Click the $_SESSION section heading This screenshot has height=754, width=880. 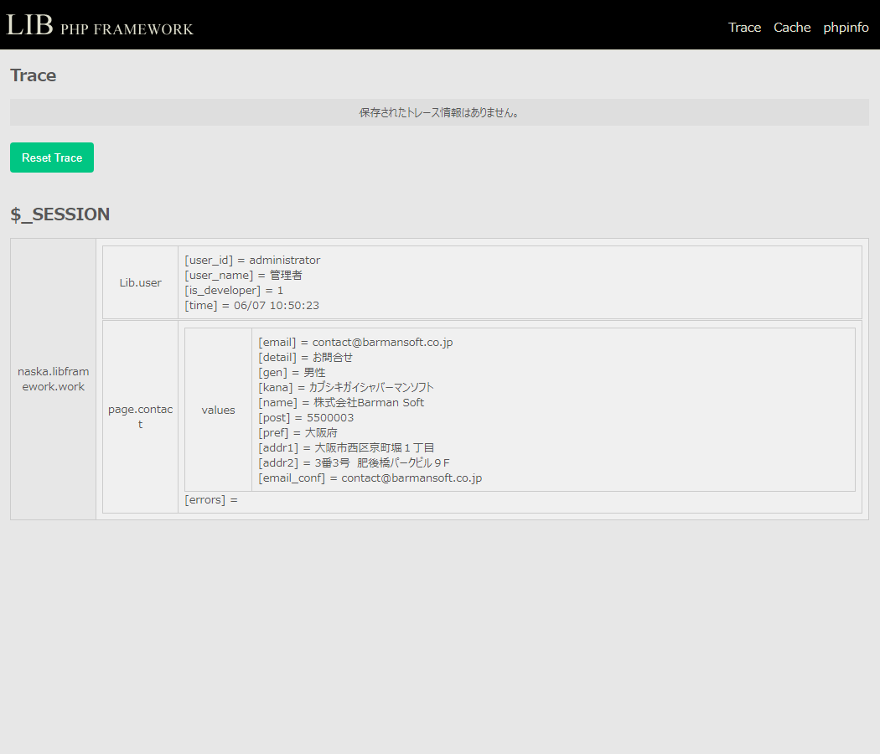tap(60, 214)
